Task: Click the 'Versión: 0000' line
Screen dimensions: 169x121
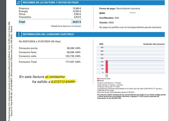Action: coord(106,23)
